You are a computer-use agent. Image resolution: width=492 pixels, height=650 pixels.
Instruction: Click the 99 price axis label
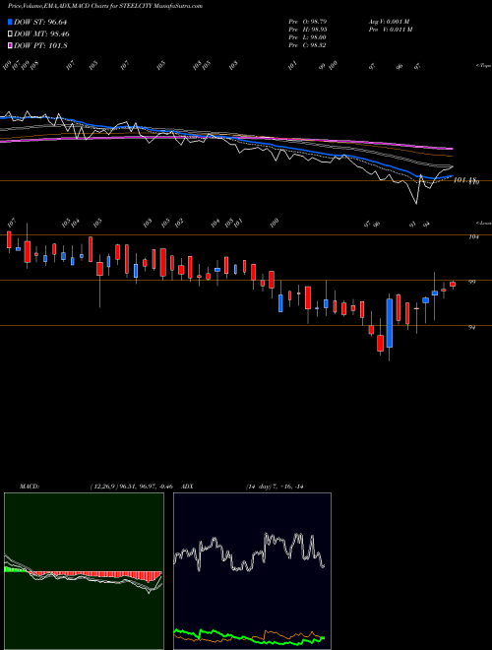coord(471,282)
